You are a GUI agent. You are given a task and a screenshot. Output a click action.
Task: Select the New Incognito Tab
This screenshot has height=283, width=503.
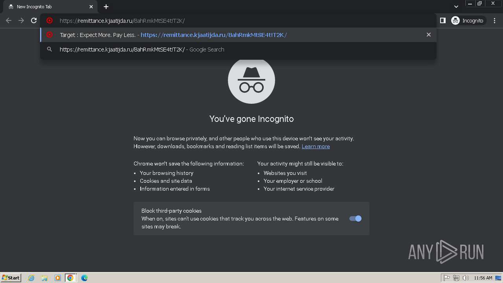[x=50, y=7]
